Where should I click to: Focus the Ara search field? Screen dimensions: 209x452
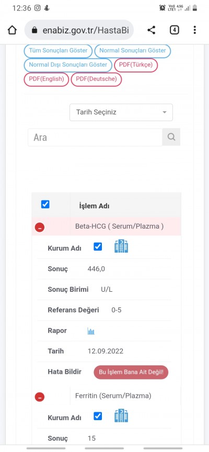tap(95, 137)
